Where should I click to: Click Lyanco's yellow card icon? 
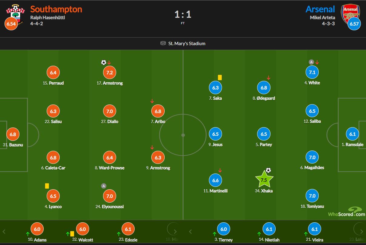click(47, 186)
